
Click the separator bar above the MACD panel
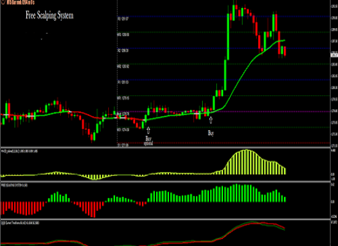tap(165, 148)
